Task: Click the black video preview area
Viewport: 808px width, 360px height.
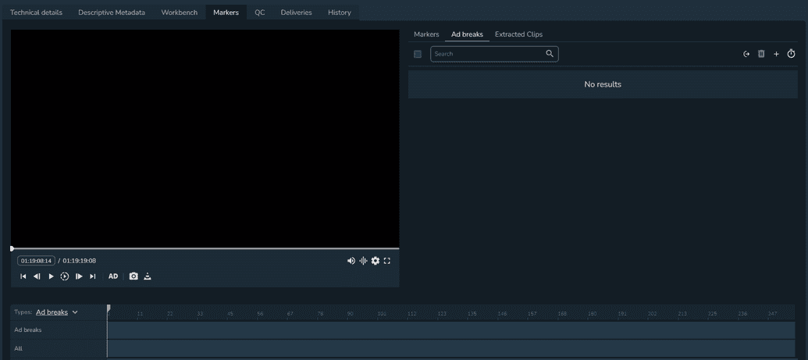Action: [205, 138]
